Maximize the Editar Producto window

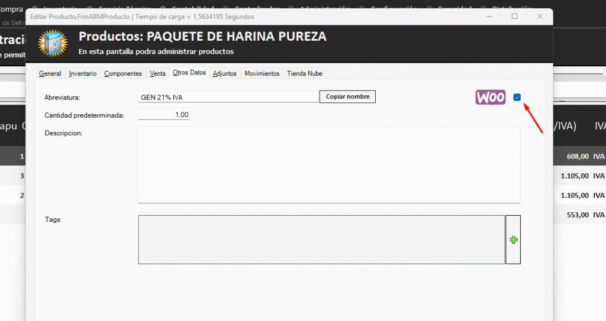click(x=514, y=17)
